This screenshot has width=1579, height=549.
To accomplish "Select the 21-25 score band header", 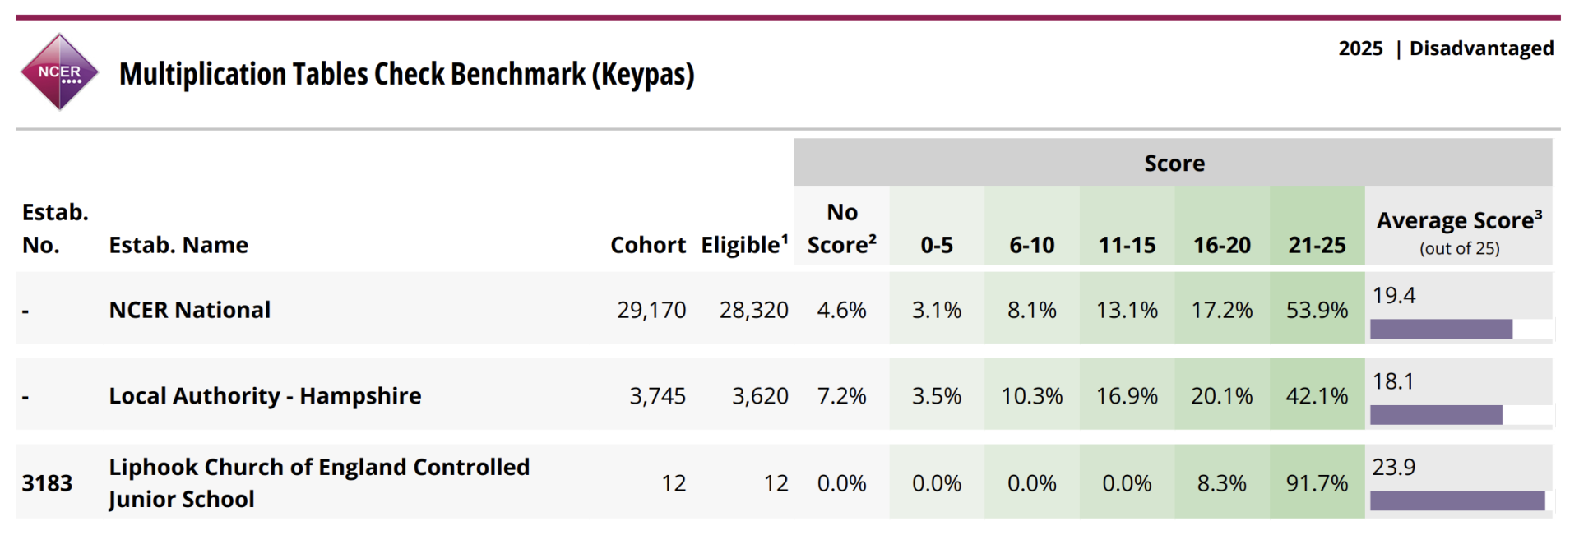I will (x=1317, y=245).
